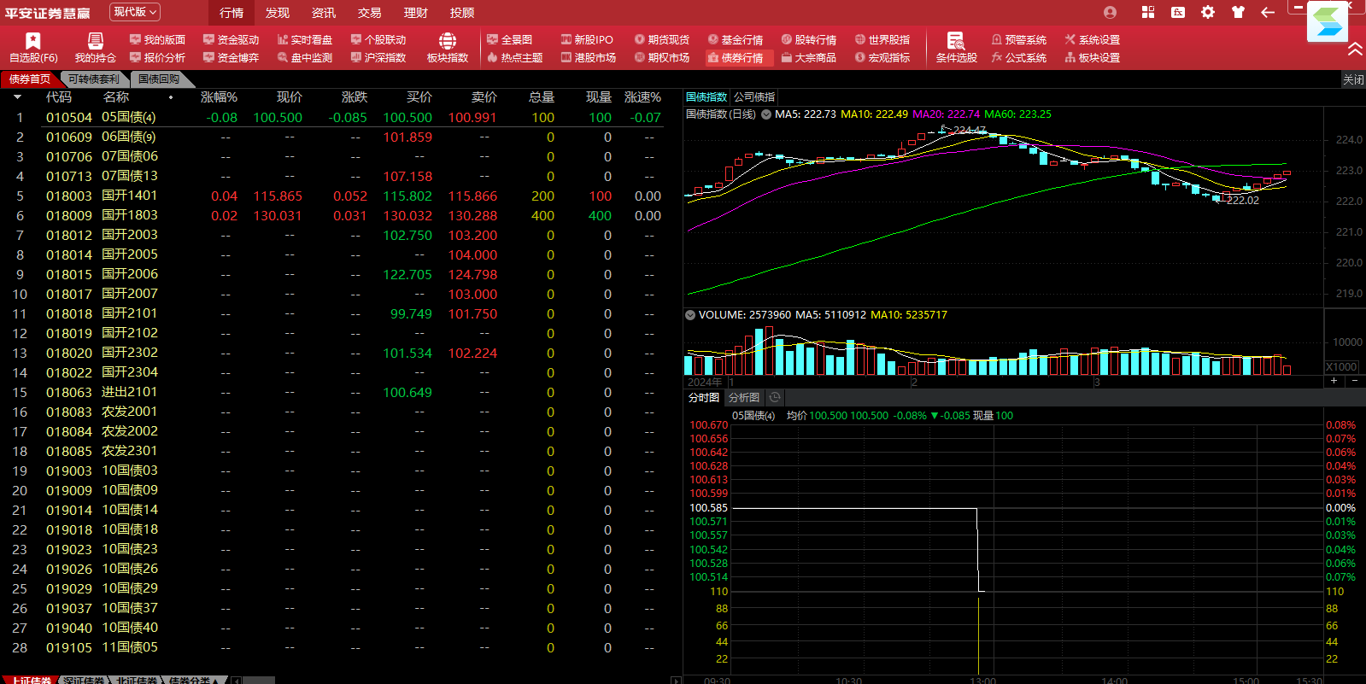1366x684 pixels.
Task: Switch to the 可转债套利 tab
Action: tap(94, 79)
